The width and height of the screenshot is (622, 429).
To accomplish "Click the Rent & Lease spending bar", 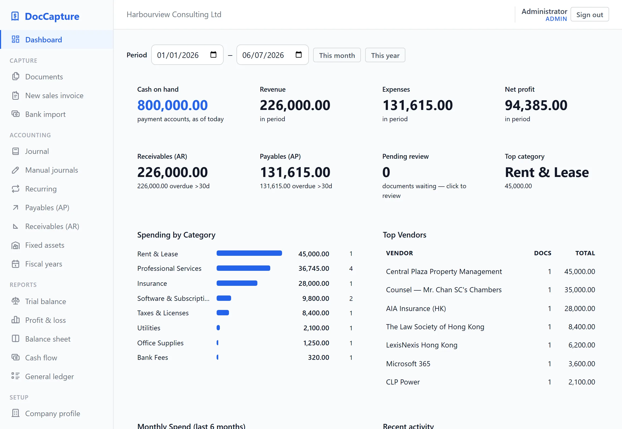I will pyautogui.click(x=249, y=253).
